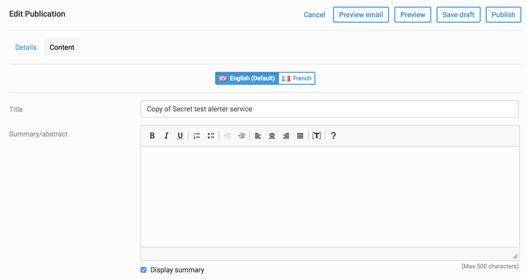
Task: Center align summary text
Action: click(x=272, y=135)
